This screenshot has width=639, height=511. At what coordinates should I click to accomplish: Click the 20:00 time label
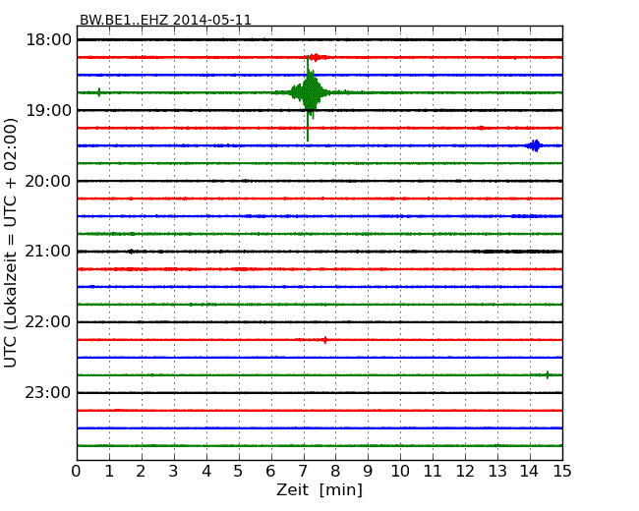click(48, 181)
